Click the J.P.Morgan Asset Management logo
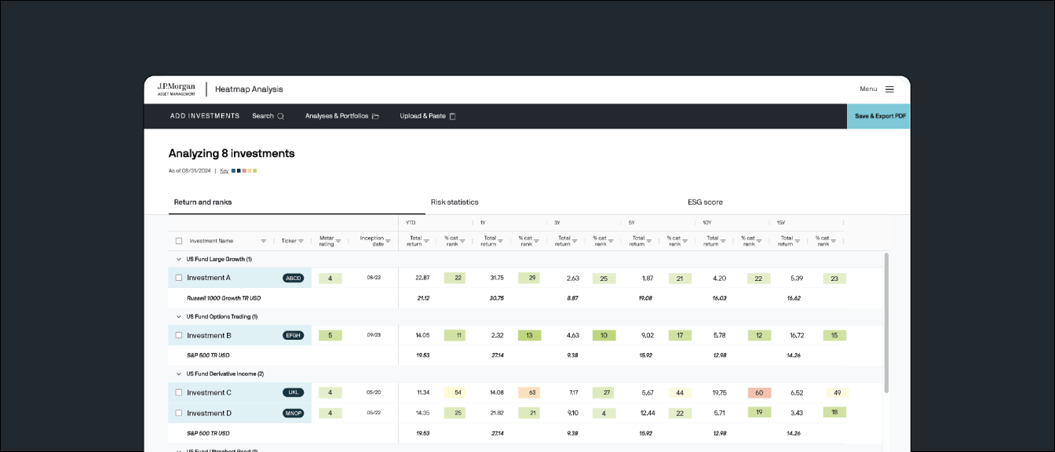This screenshot has height=452, width=1055. click(x=176, y=89)
